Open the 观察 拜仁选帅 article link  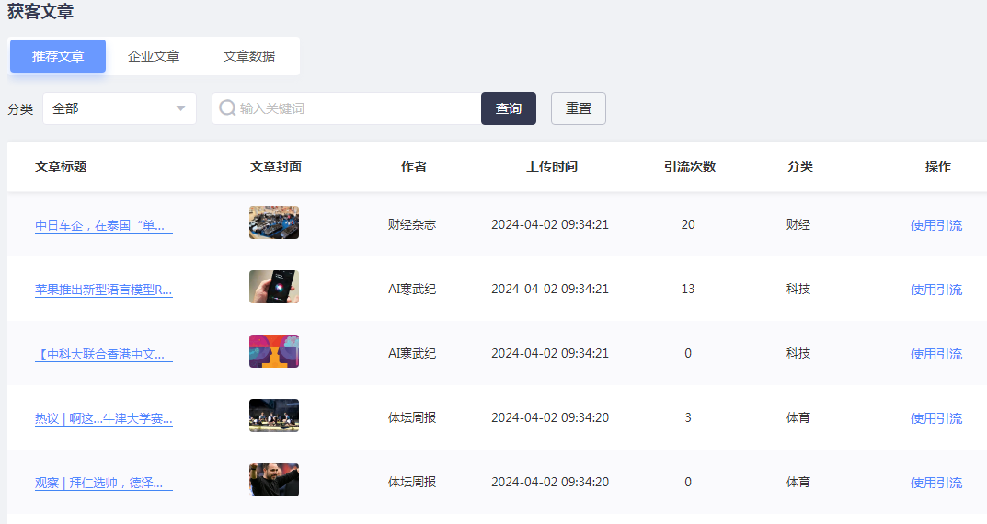pos(103,483)
